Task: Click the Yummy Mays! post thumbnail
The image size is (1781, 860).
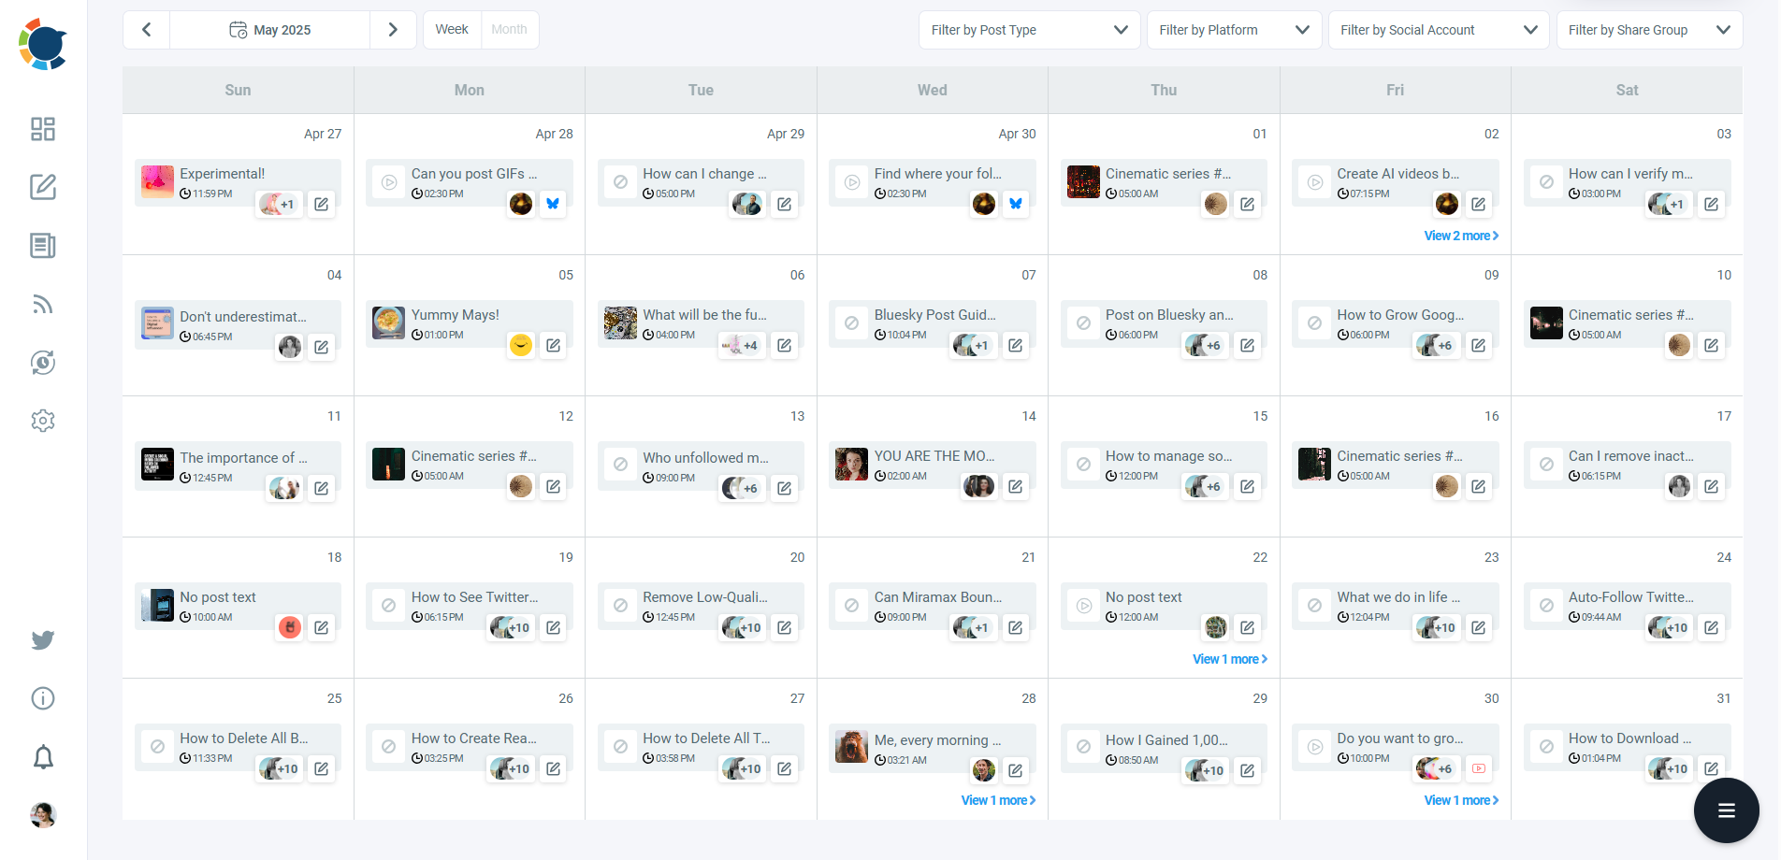Action: pyautogui.click(x=387, y=322)
